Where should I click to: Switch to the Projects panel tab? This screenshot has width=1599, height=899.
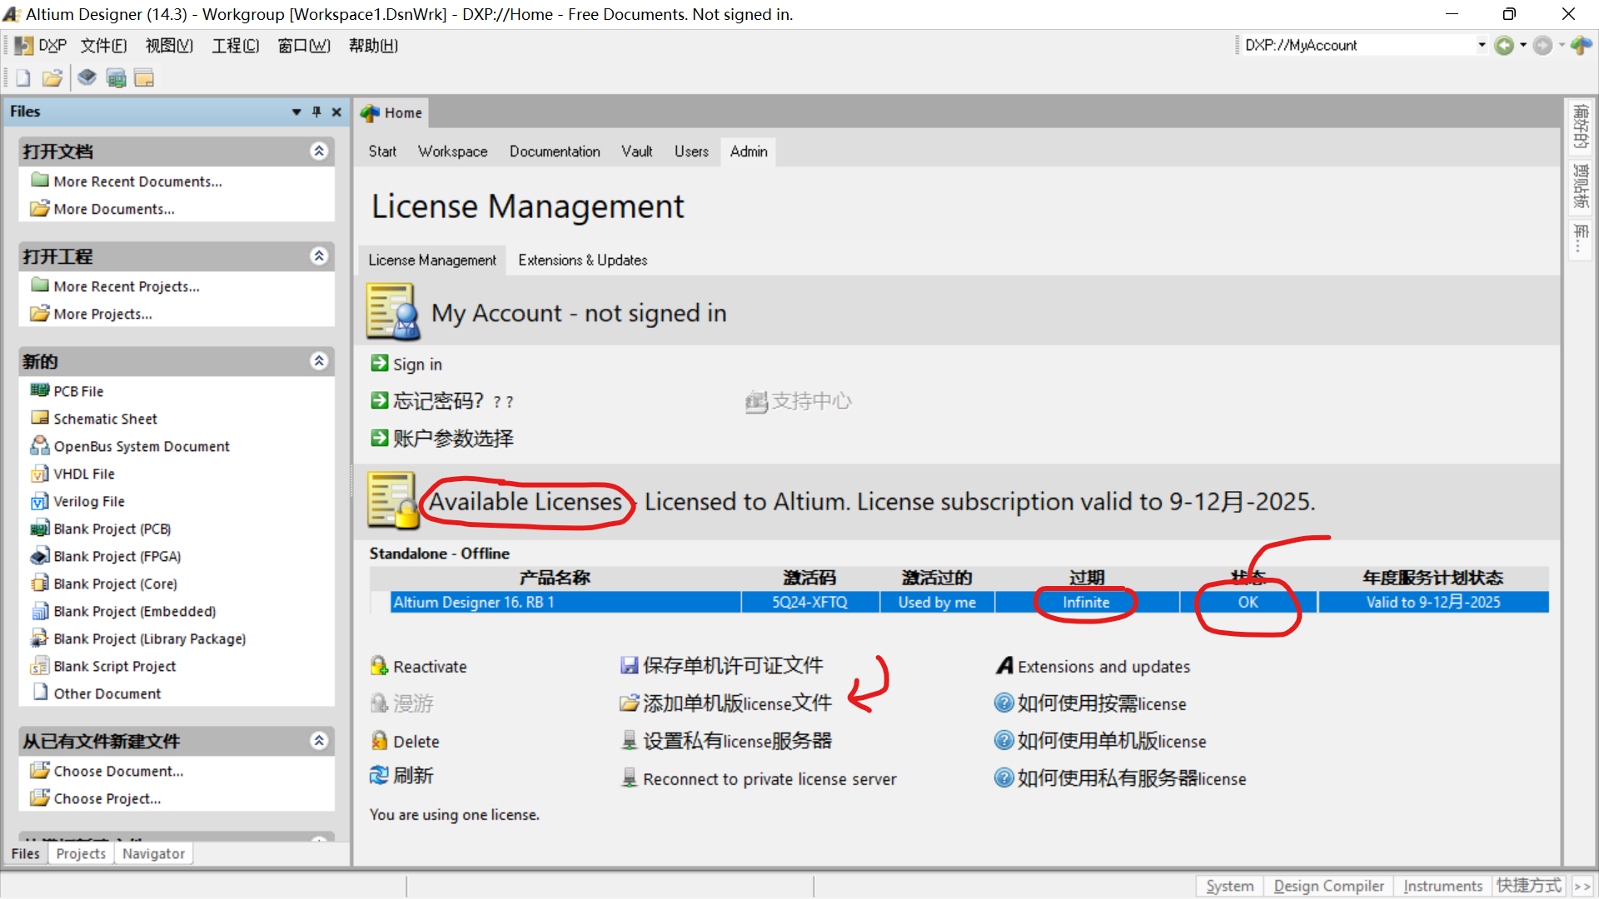coord(81,853)
